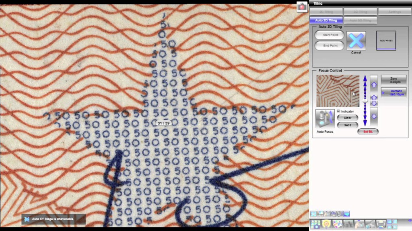Click the printer icon
This screenshot has height=231, width=412.
(x=381, y=224)
